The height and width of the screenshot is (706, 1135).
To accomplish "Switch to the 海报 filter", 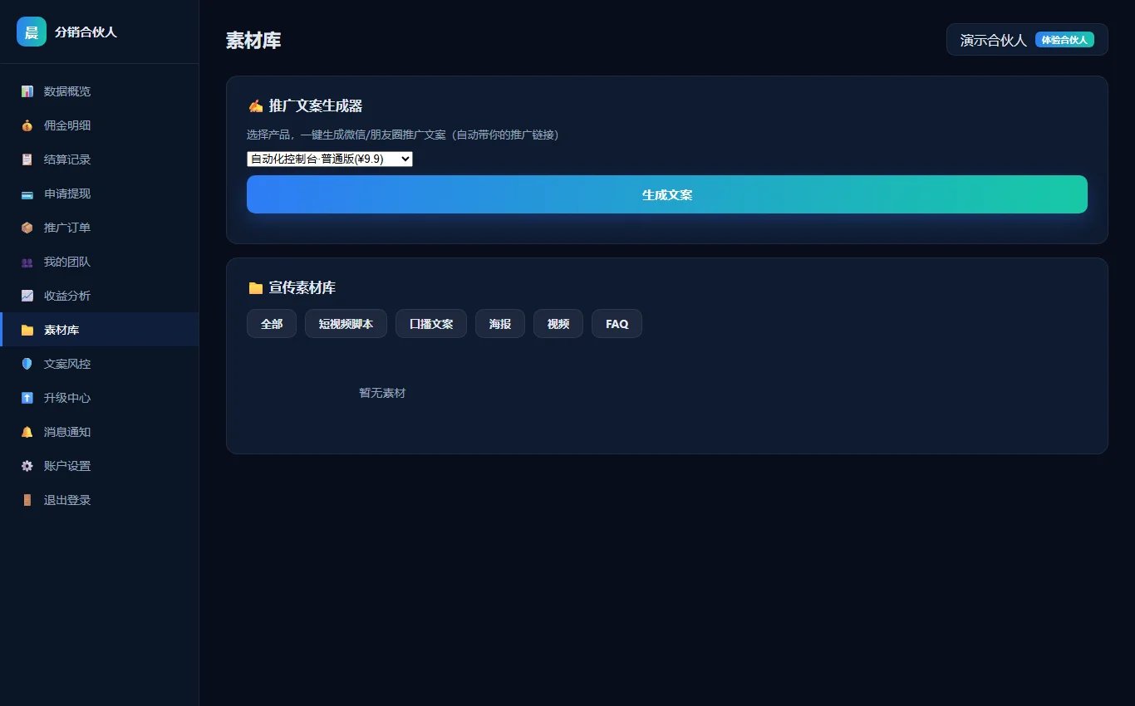I will (500, 324).
